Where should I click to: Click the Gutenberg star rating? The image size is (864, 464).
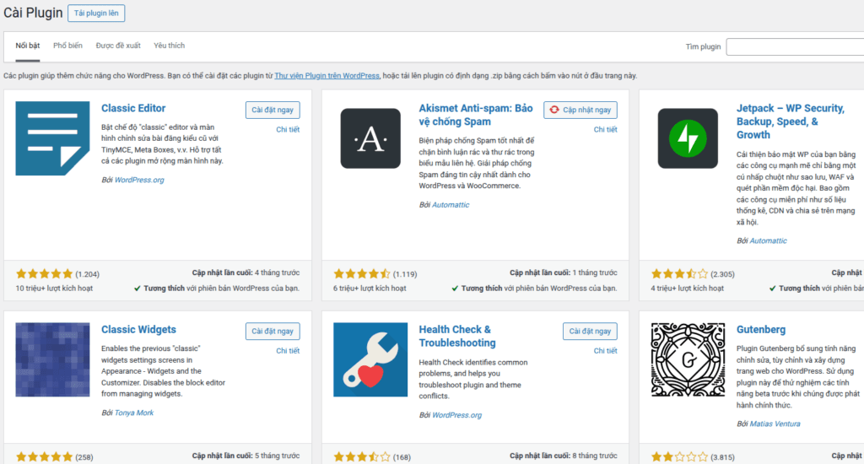coord(679,457)
